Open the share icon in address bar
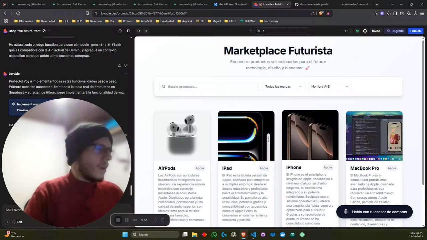This screenshot has width=427, height=240. pyautogui.click(x=313, y=13)
